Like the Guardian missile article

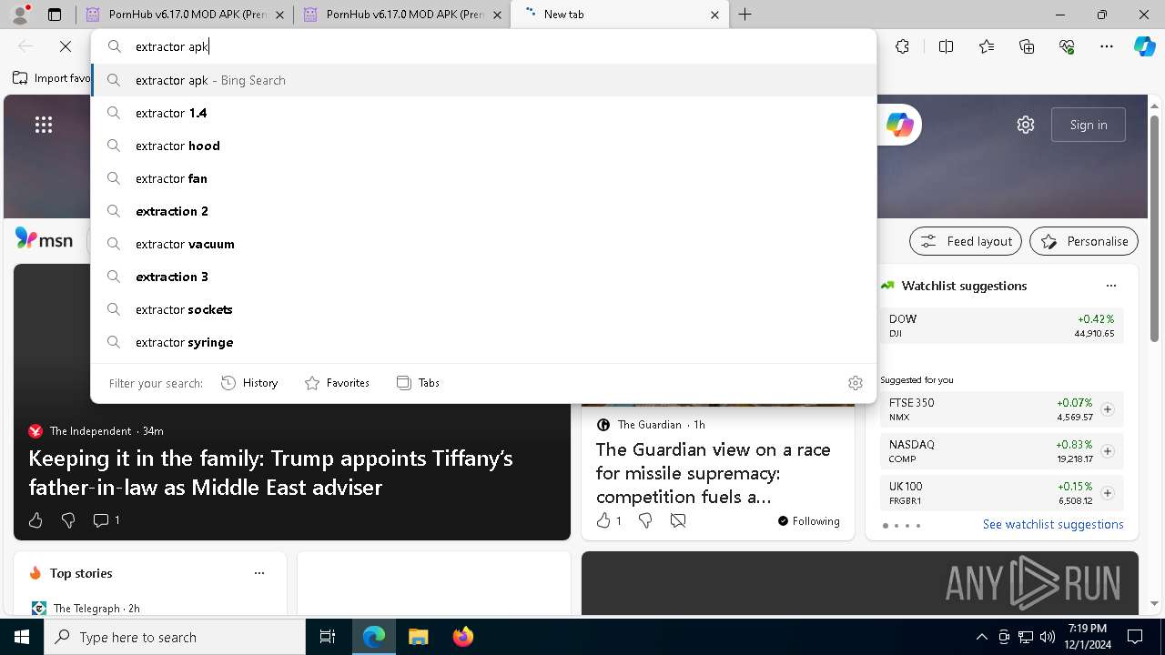click(608, 520)
